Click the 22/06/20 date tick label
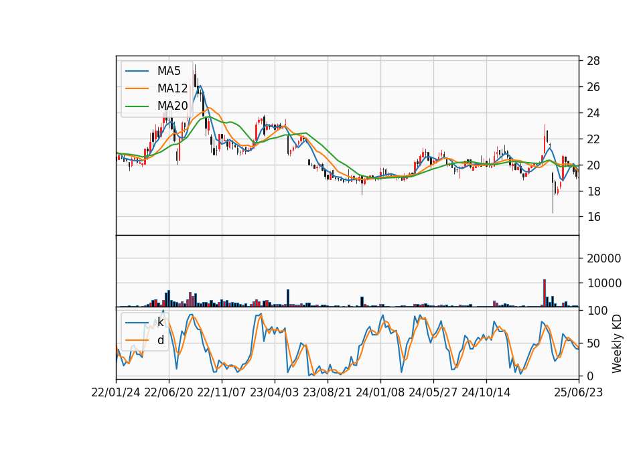The height and width of the screenshot is (462, 643). point(169,392)
